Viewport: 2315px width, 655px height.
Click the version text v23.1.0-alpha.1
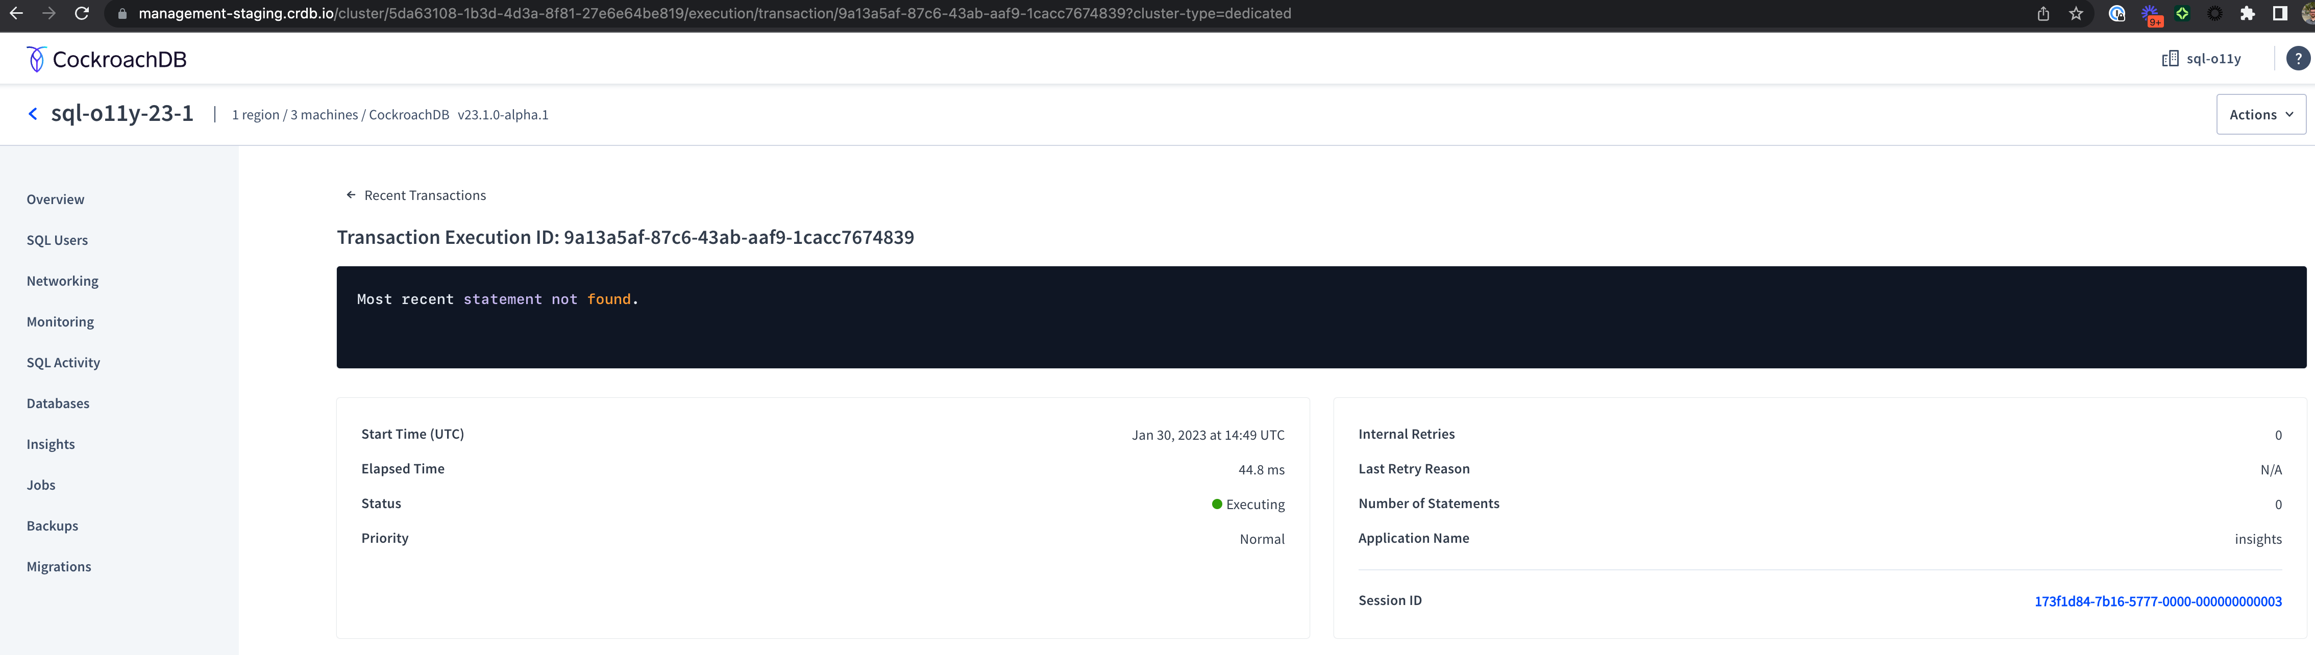point(503,114)
